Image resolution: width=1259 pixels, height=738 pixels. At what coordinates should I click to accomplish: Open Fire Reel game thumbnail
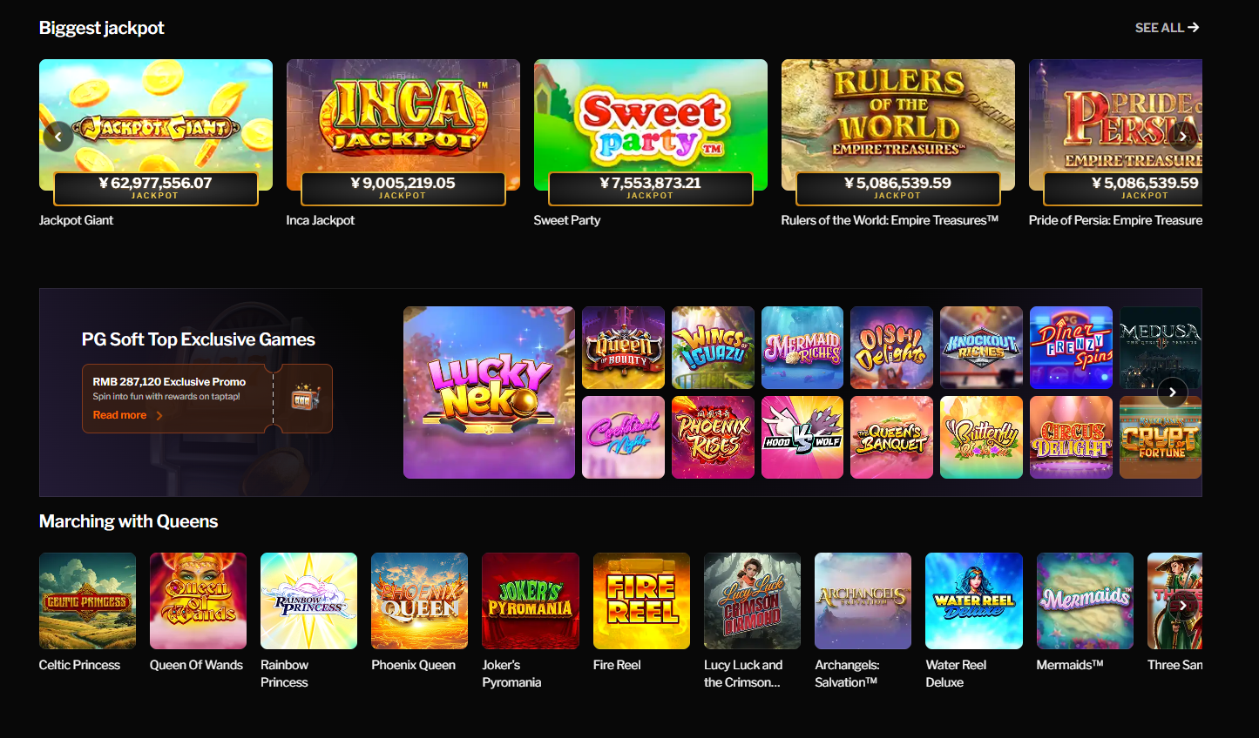641,600
